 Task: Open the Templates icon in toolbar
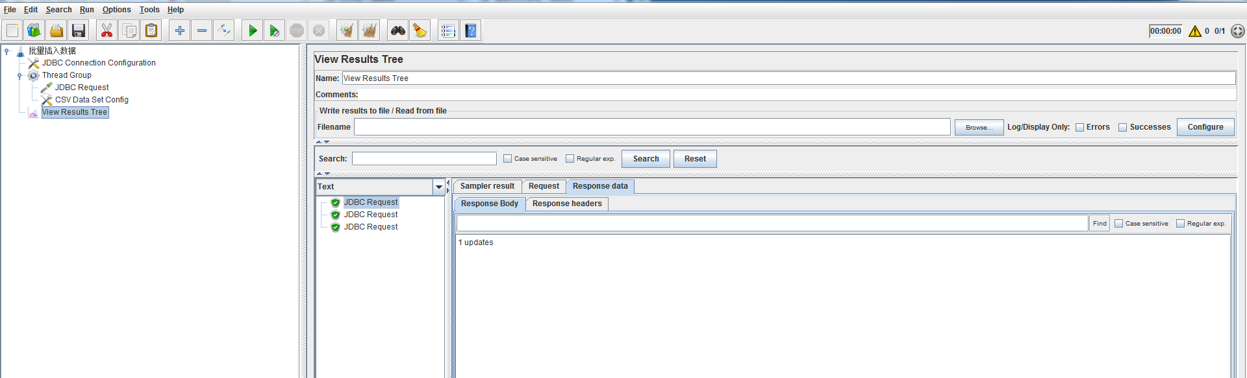click(34, 30)
